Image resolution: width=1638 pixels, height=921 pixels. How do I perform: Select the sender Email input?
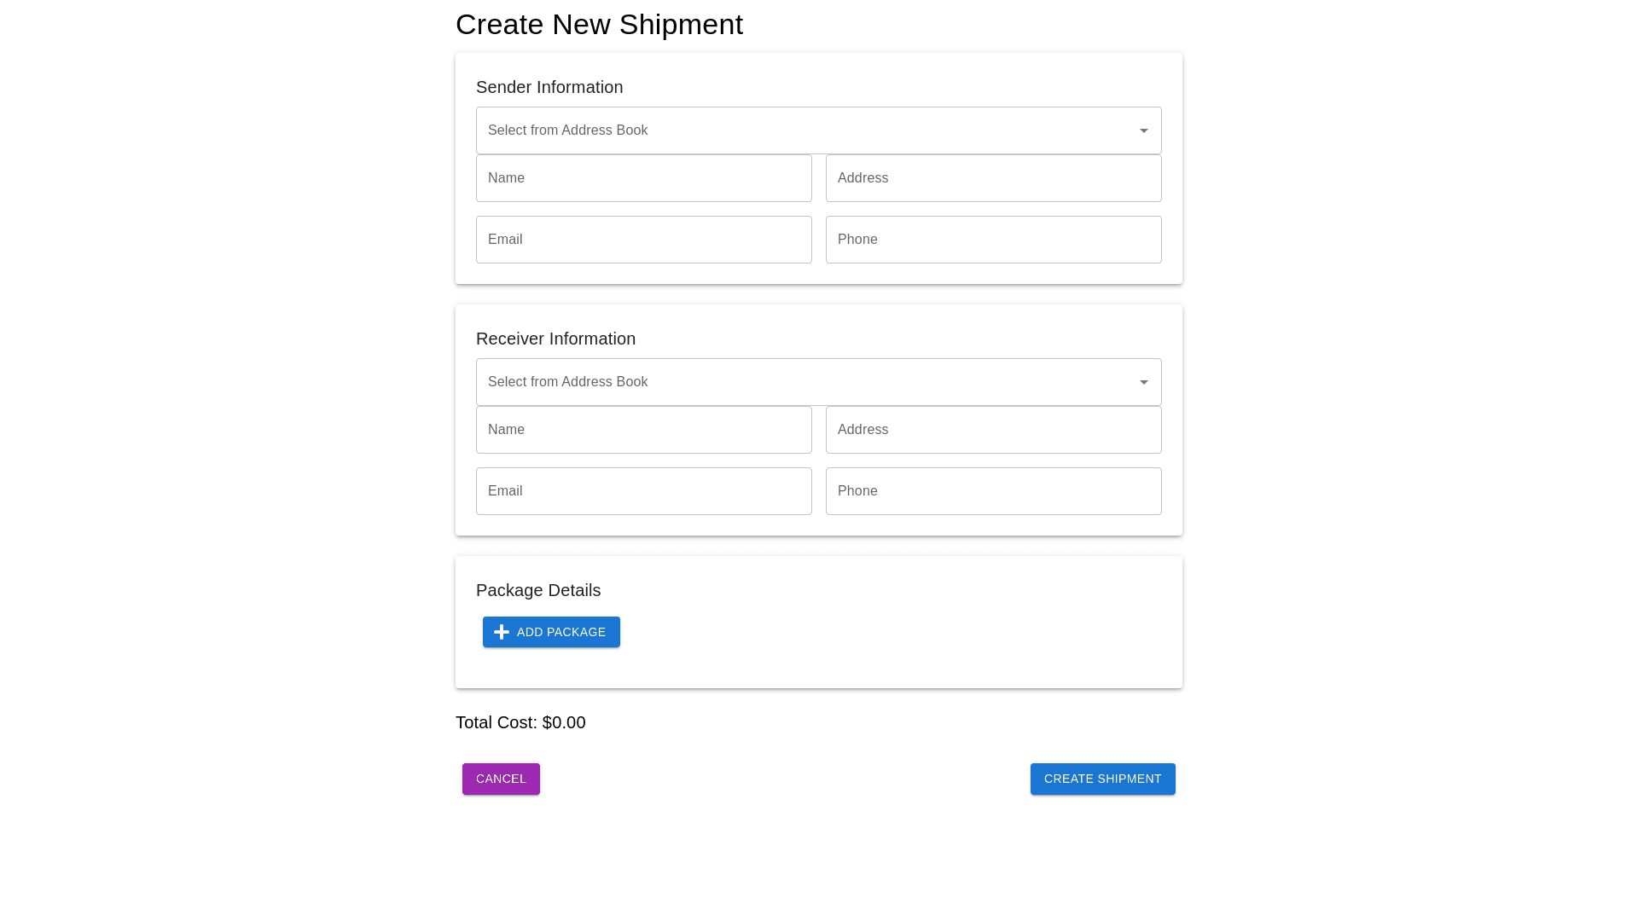click(x=643, y=240)
